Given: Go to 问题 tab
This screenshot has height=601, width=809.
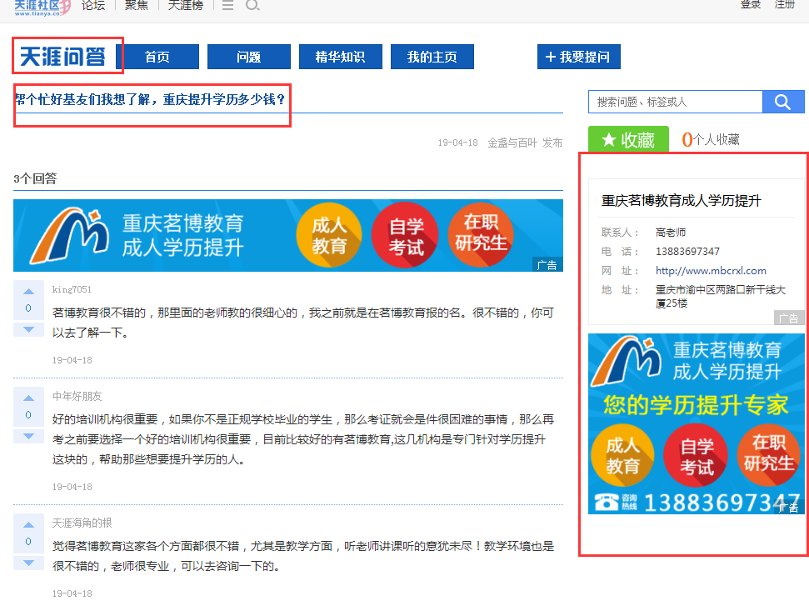Looking at the screenshot, I should (x=248, y=57).
